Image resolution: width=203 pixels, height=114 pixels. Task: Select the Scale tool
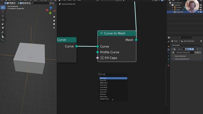point(3,24)
